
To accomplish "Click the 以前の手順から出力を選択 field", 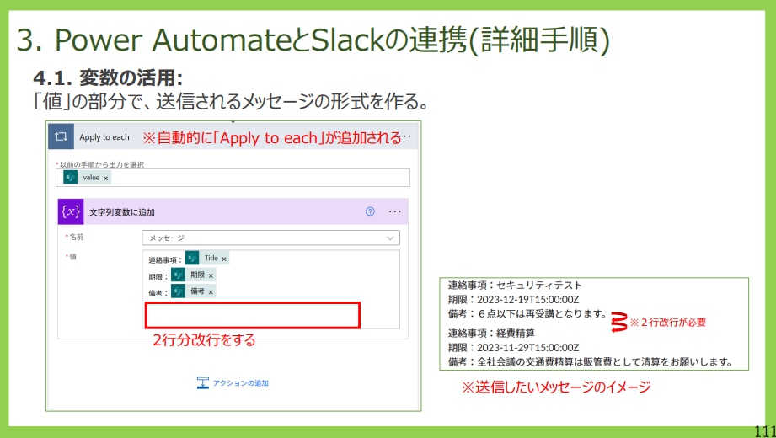I will tap(233, 178).
